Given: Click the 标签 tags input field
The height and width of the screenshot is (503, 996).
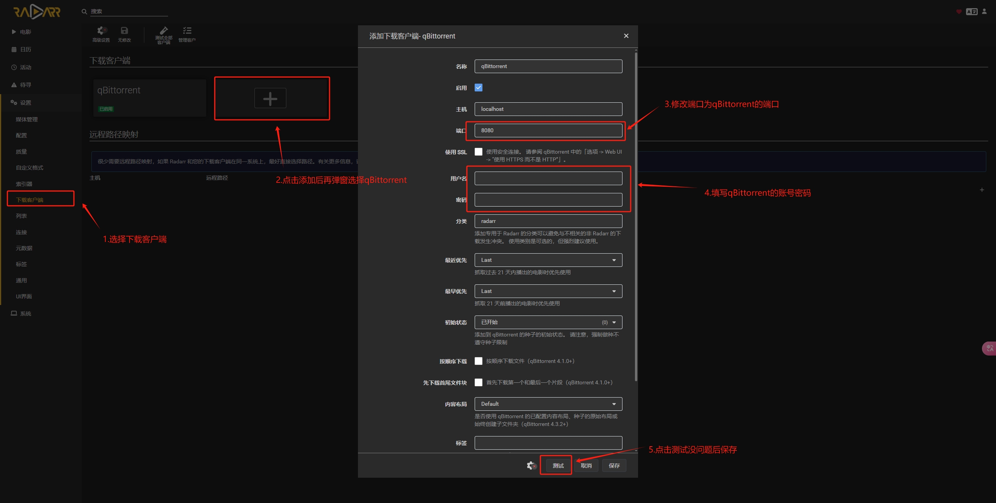Looking at the screenshot, I should click(x=548, y=443).
